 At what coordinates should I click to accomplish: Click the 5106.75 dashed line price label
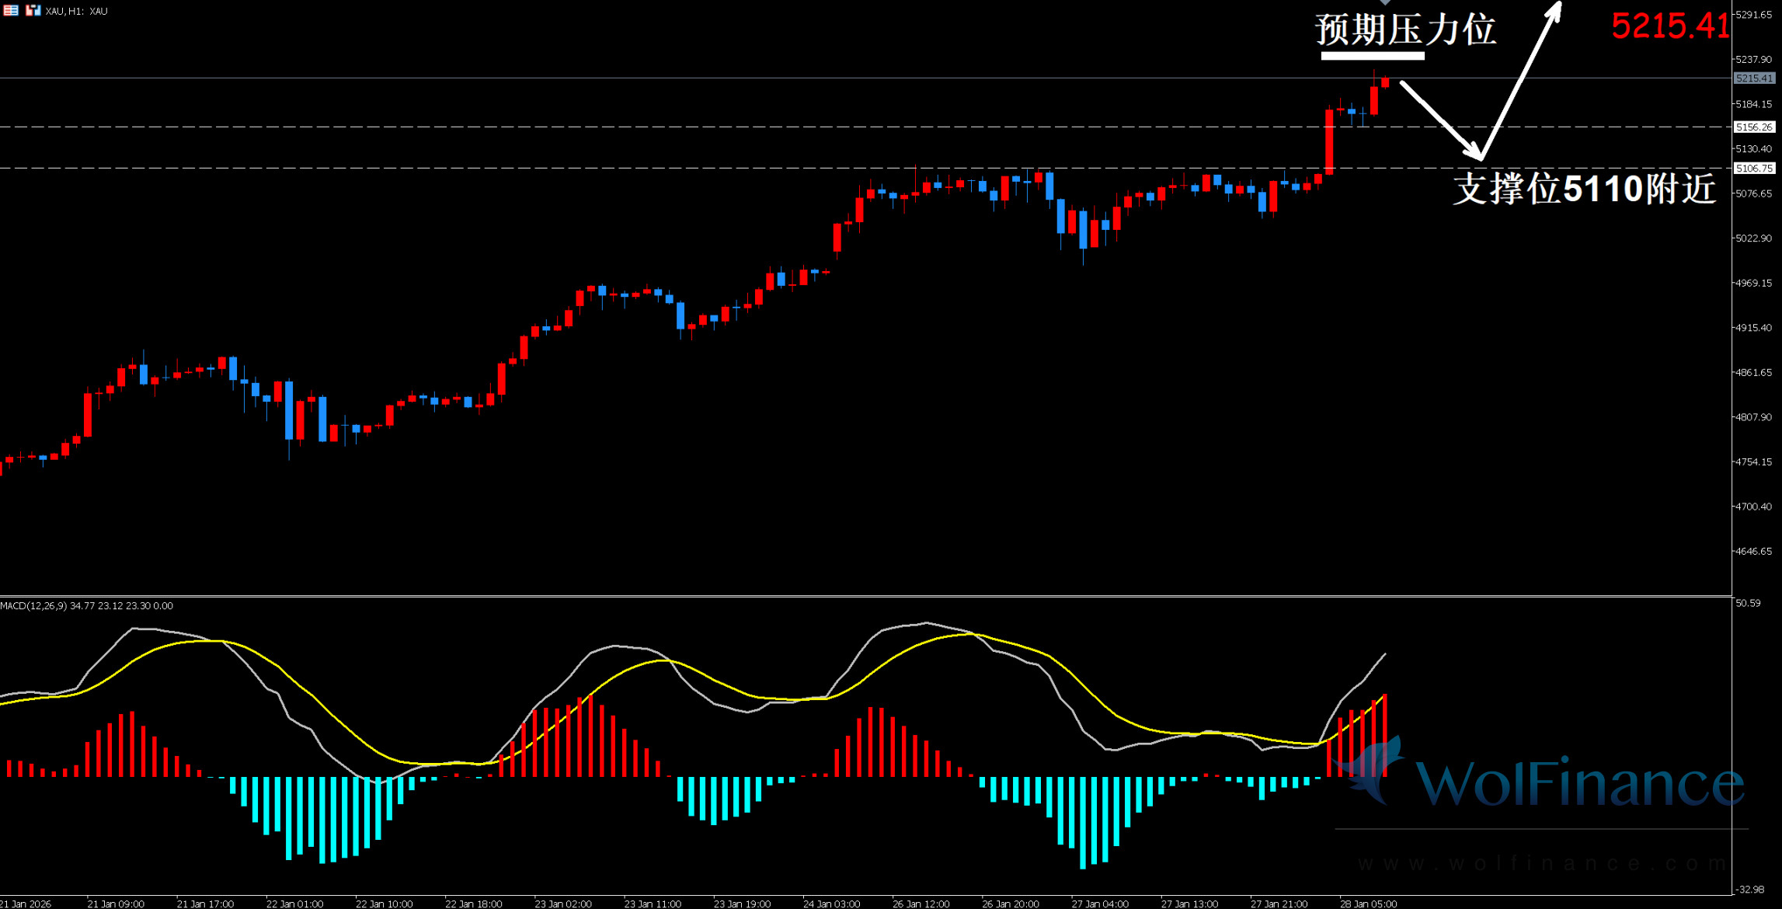pyautogui.click(x=1754, y=168)
